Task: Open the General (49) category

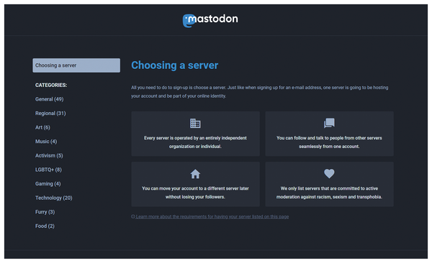Action: coord(49,99)
